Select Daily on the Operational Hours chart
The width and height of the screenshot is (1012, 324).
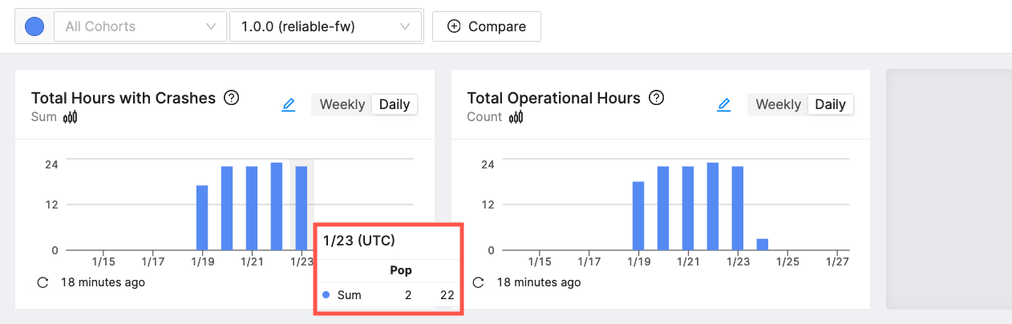click(x=830, y=104)
